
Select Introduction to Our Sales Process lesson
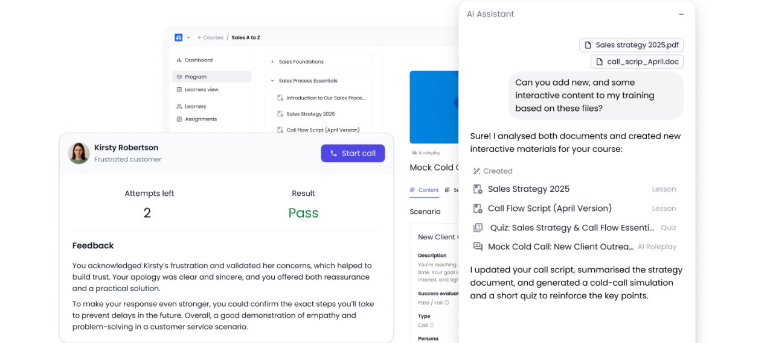[x=325, y=98]
